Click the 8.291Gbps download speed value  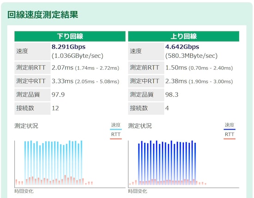click(68, 47)
